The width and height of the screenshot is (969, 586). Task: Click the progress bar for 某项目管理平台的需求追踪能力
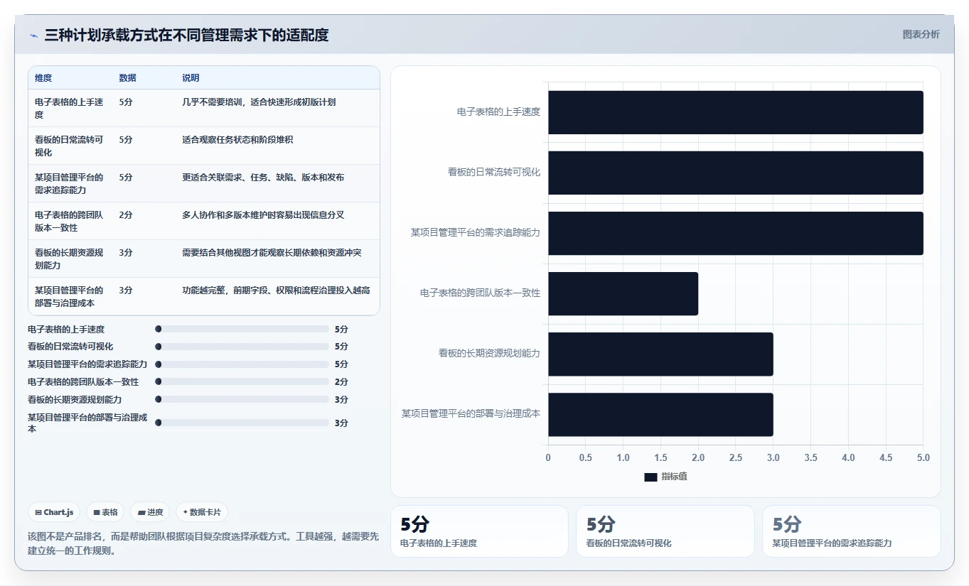tap(242, 364)
